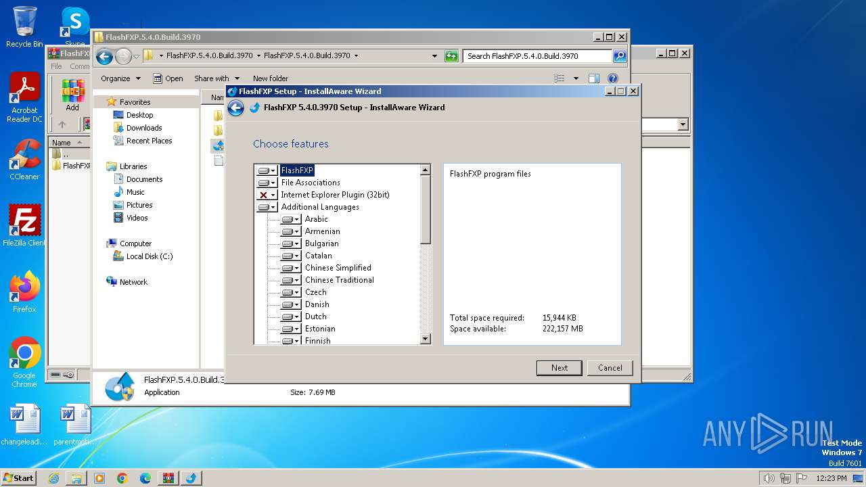Open Danish language feature dropdown
The width and height of the screenshot is (866, 487).
pos(290,304)
